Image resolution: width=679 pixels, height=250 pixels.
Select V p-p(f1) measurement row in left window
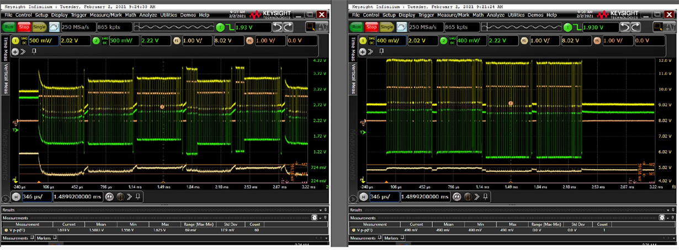point(165,230)
